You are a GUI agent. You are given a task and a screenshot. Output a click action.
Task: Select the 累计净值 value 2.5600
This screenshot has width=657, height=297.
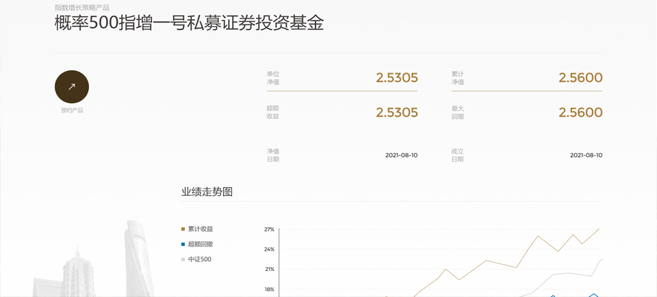(x=580, y=78)
